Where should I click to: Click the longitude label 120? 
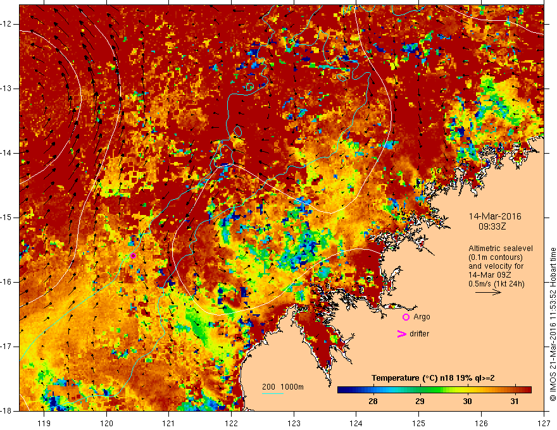106,424
